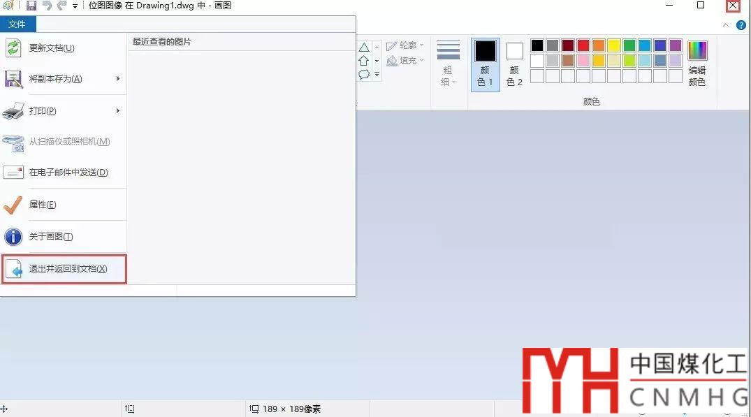Click the Paint app icon in title bar
This screenshot has width=751, height=417.
pyautogui.click(x=8, y=6)
